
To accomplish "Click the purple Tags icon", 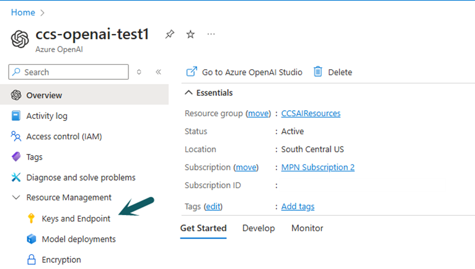I will click(x=16, y=157).
